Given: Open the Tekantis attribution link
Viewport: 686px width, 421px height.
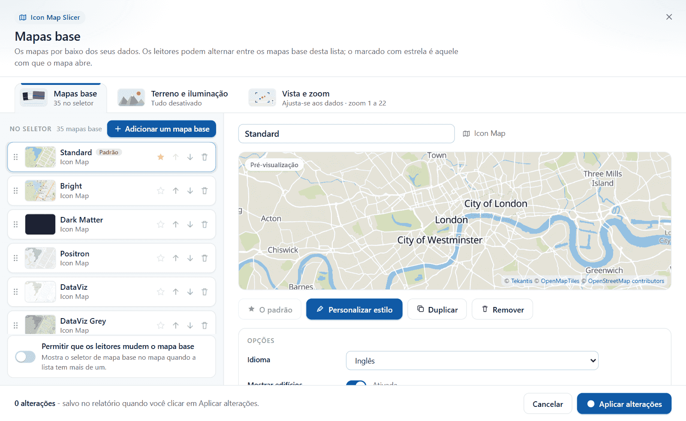Looking at the screenshot, I should coord(522,281).
